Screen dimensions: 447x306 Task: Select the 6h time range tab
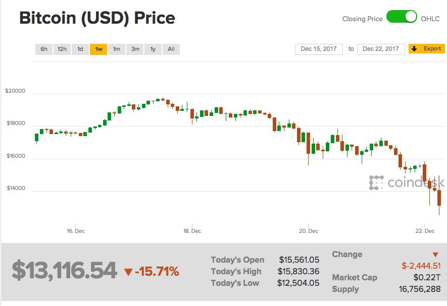44,49
